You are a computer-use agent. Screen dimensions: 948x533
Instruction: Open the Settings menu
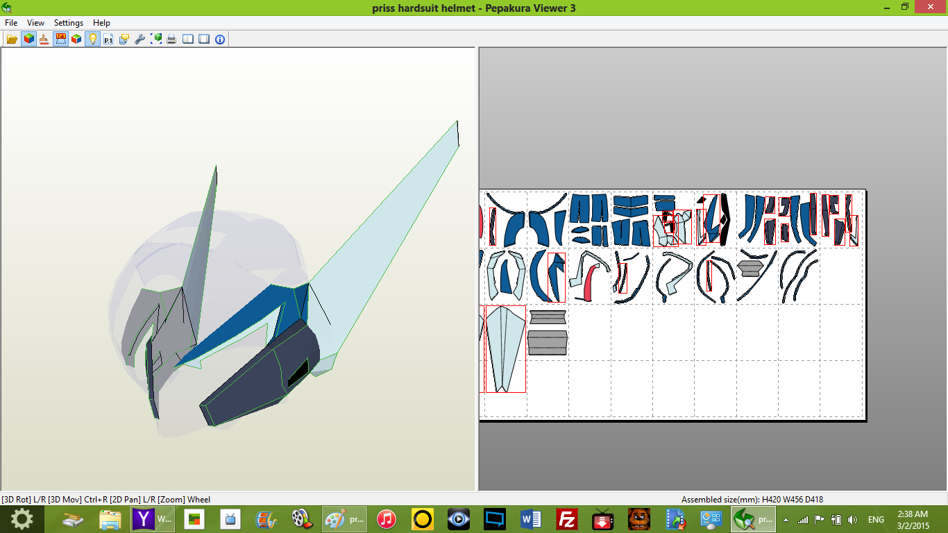click(x=69, y=23)
